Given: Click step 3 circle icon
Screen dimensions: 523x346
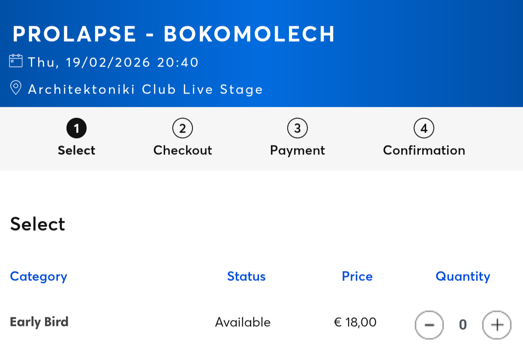Looking at the screenshot, I should tap(298, 128).
